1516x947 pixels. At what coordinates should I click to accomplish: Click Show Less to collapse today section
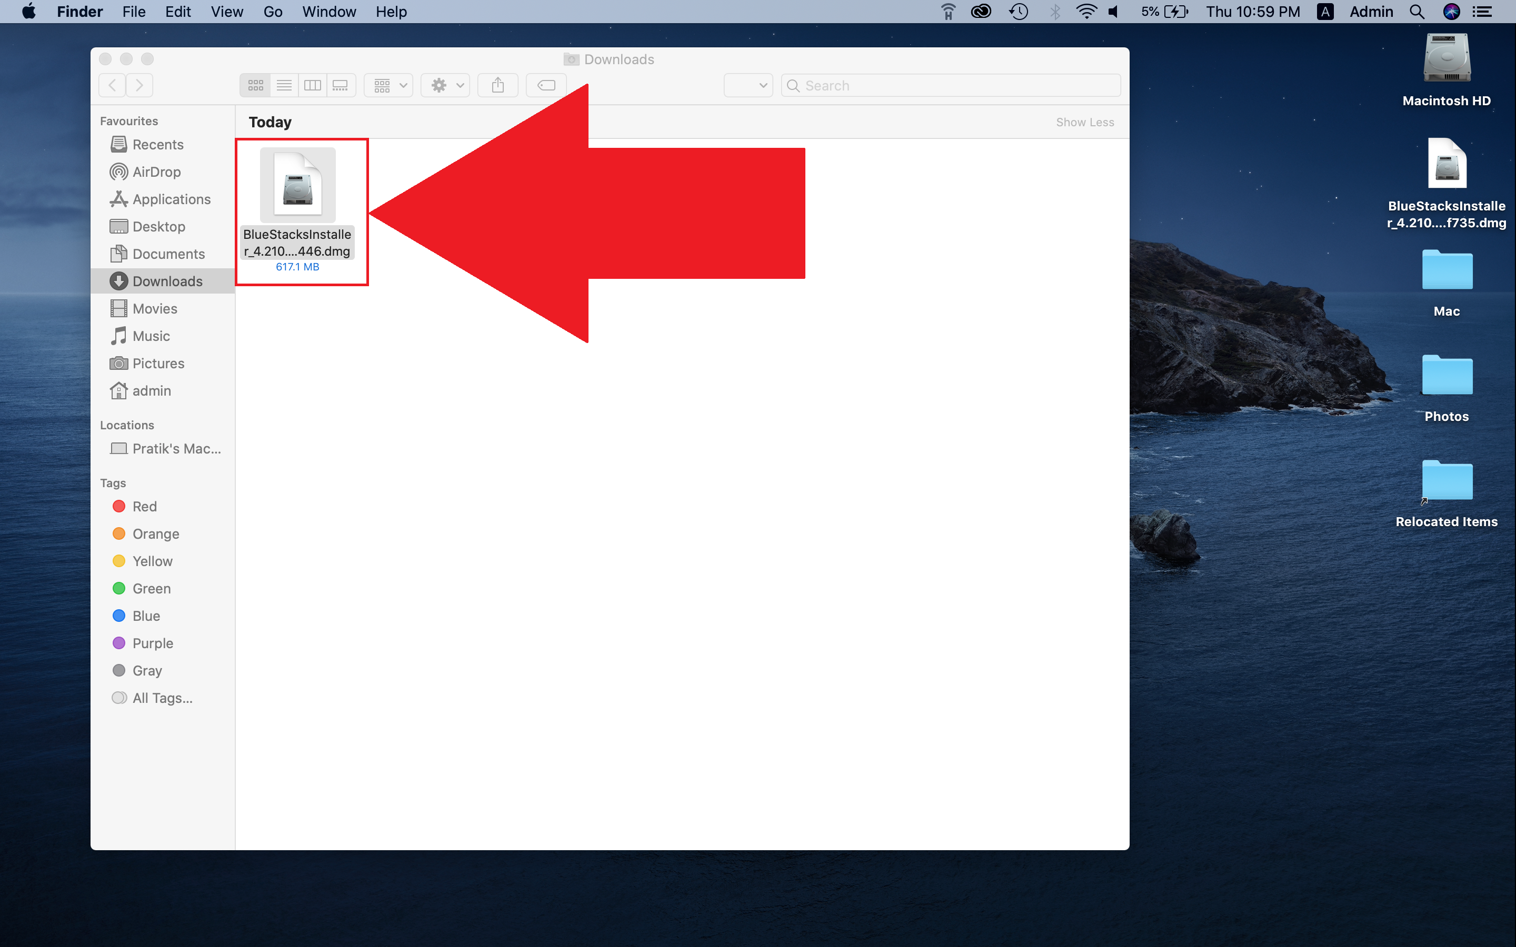pos(1085,121)
